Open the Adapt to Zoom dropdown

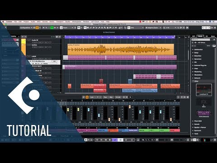(x=153, y=28)
